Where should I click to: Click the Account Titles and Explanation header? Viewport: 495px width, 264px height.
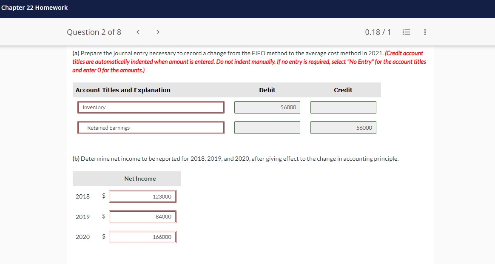(123, 90)
